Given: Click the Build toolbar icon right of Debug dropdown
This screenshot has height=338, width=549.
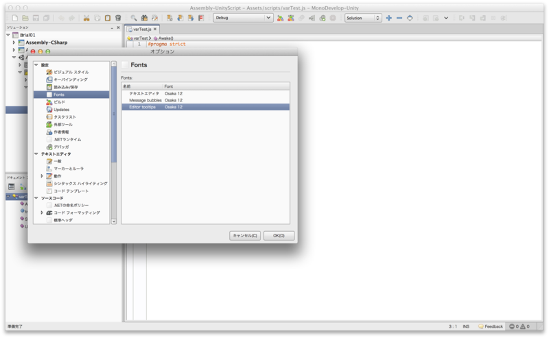Looking at the screenshot, I should pyautogui.click(x=280, y=18).
